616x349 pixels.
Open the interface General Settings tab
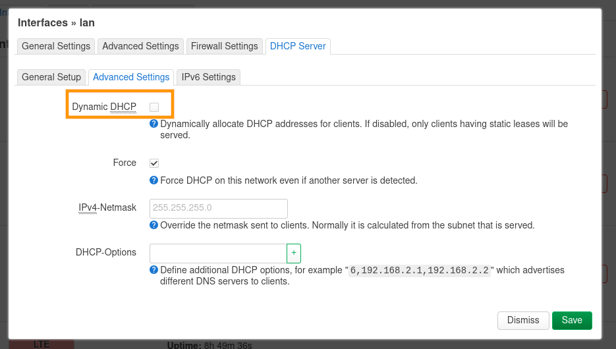(56, 46)
